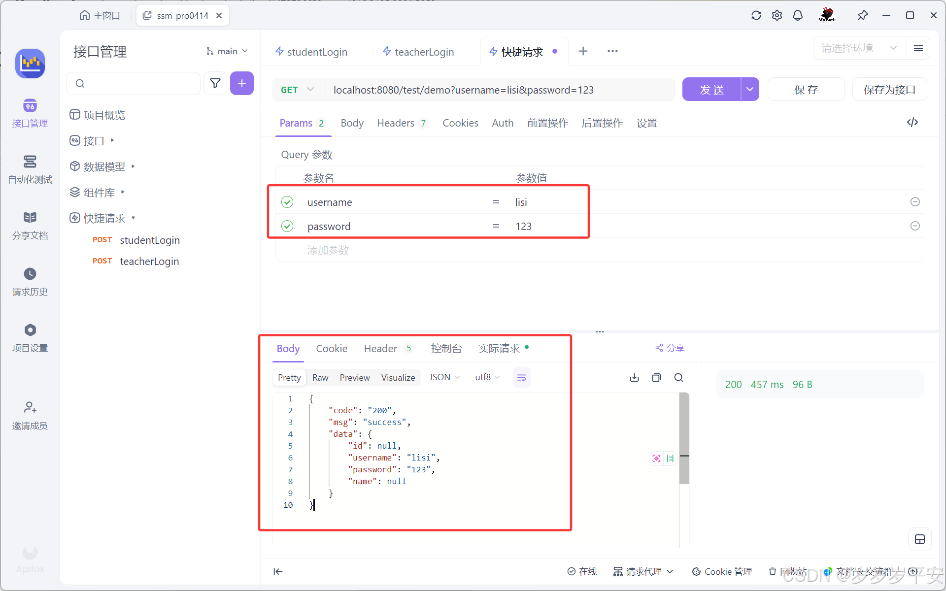
Task: Switch to the Cookie response tab
Action: (332, 349)
